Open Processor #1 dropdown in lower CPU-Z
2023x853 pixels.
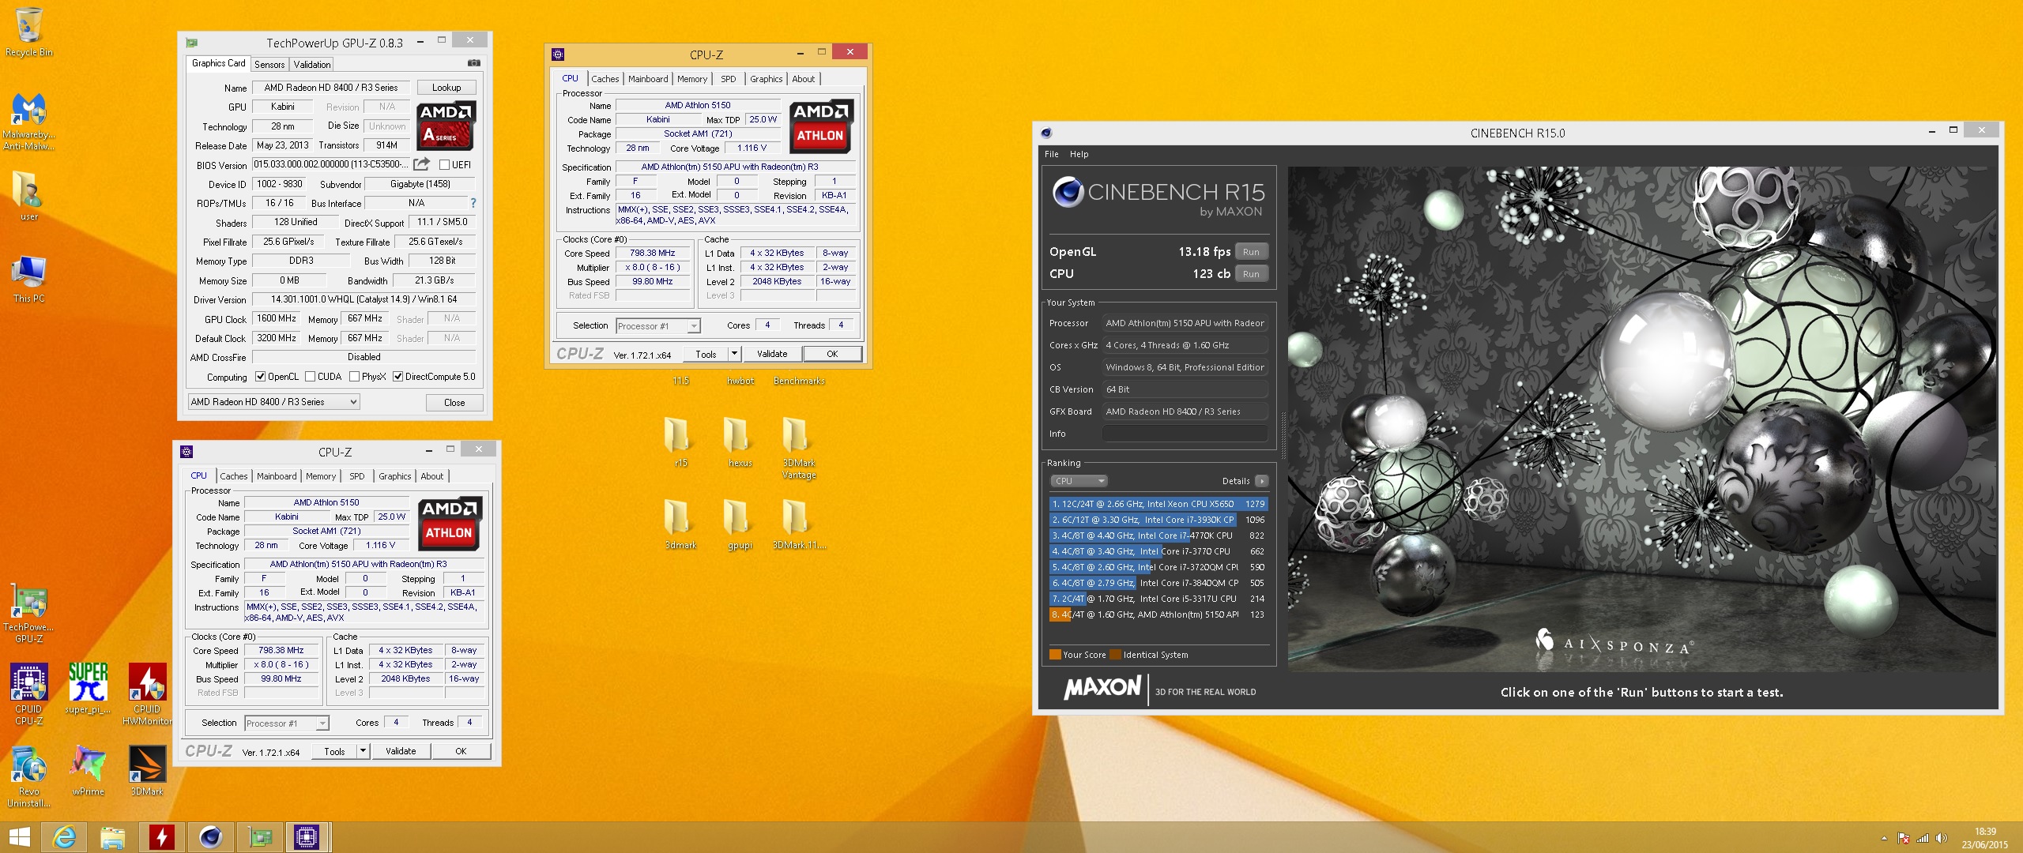[x=287, y=723]
